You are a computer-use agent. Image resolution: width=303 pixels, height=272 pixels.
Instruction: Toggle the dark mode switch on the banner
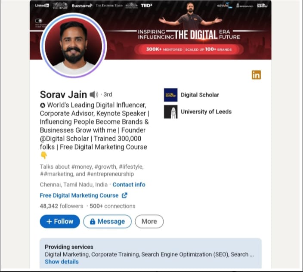pyautogui.click(x=39, y=21)
